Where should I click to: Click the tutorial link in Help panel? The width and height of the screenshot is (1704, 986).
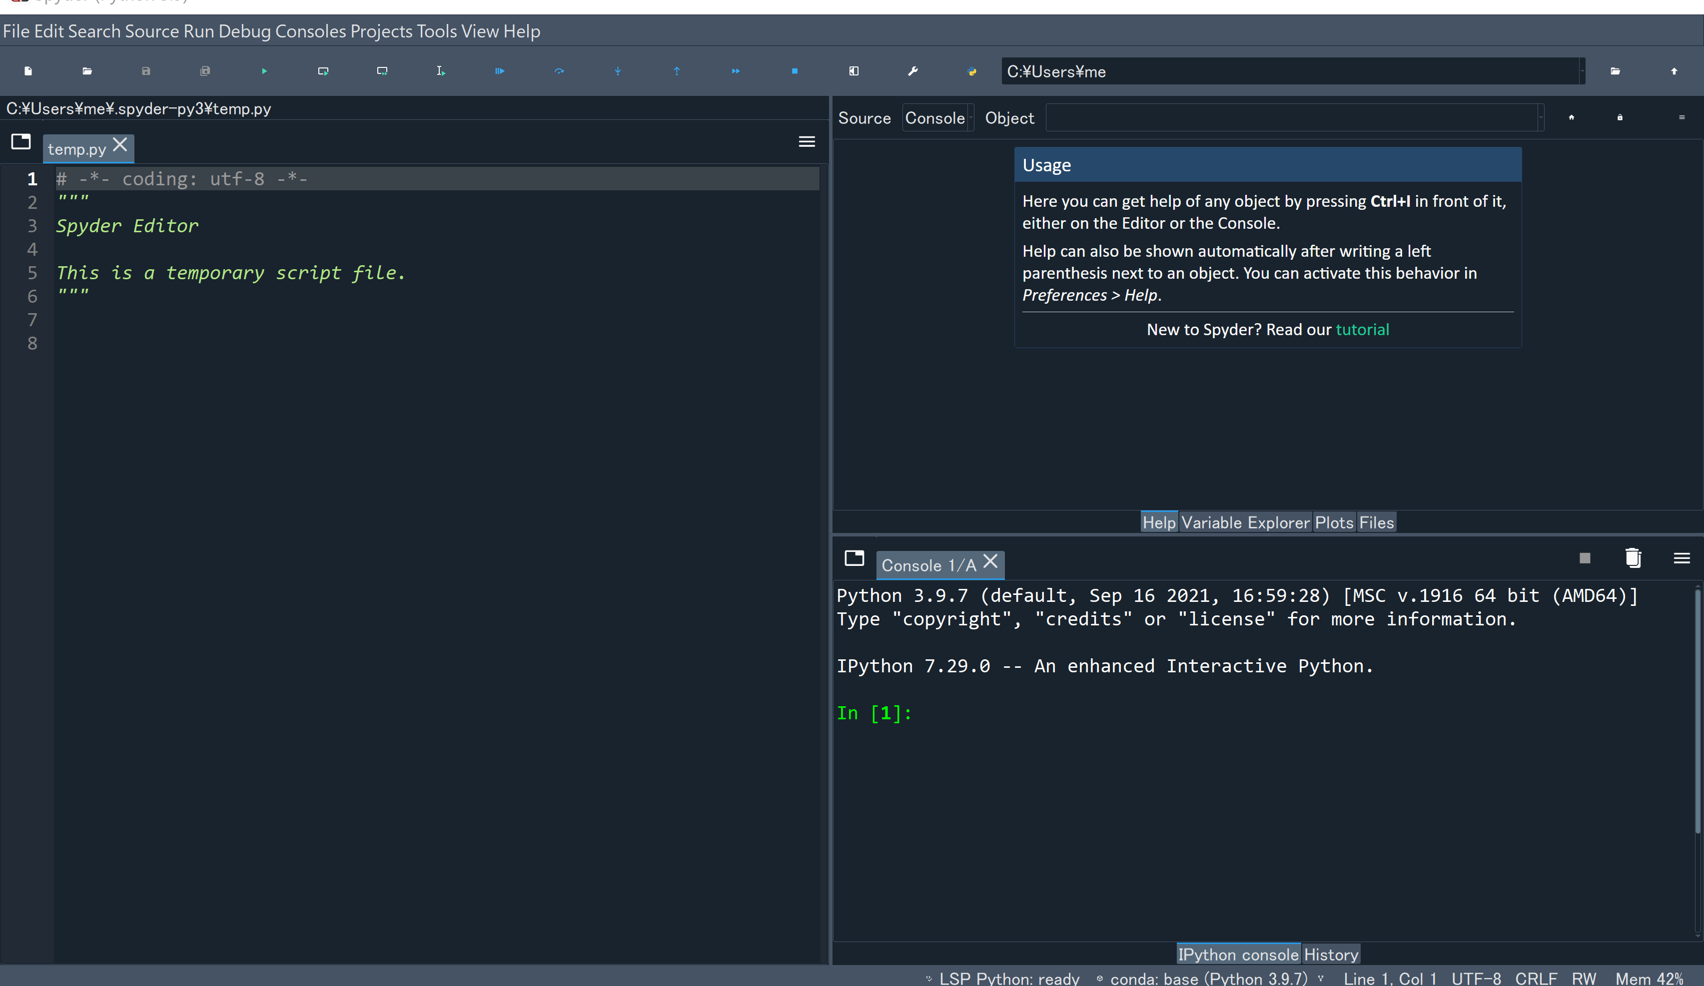click(x=1362, y=330)
